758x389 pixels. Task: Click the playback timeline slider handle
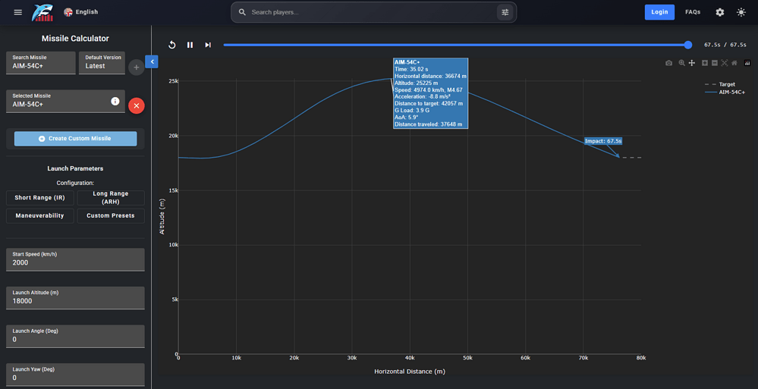click(x=688, y=45)
